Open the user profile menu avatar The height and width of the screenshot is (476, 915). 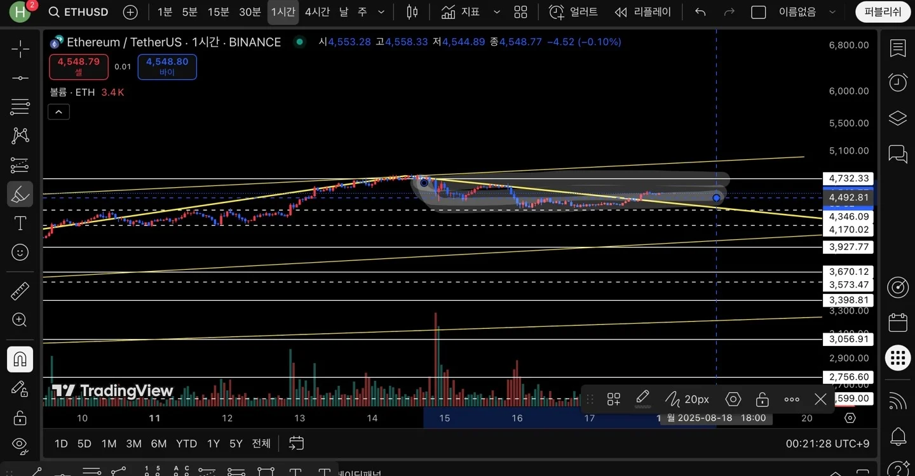click(x=20, y=12)
